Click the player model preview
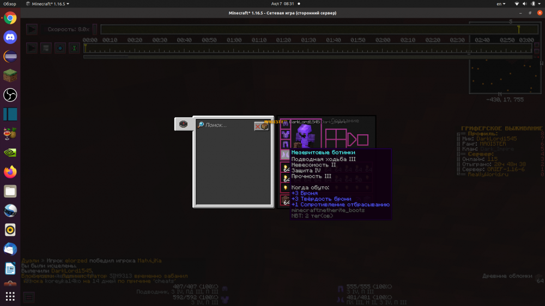Viewport: 545px width, 306px height. point(305,136)
